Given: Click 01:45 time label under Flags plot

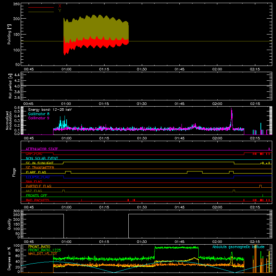Looking at the screenshot, I should (x=179, y=207).
